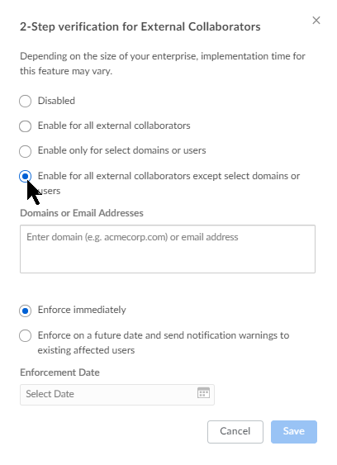
Task: Close the 2-Step verification dialog with X
Action: (x=316, y=21)
